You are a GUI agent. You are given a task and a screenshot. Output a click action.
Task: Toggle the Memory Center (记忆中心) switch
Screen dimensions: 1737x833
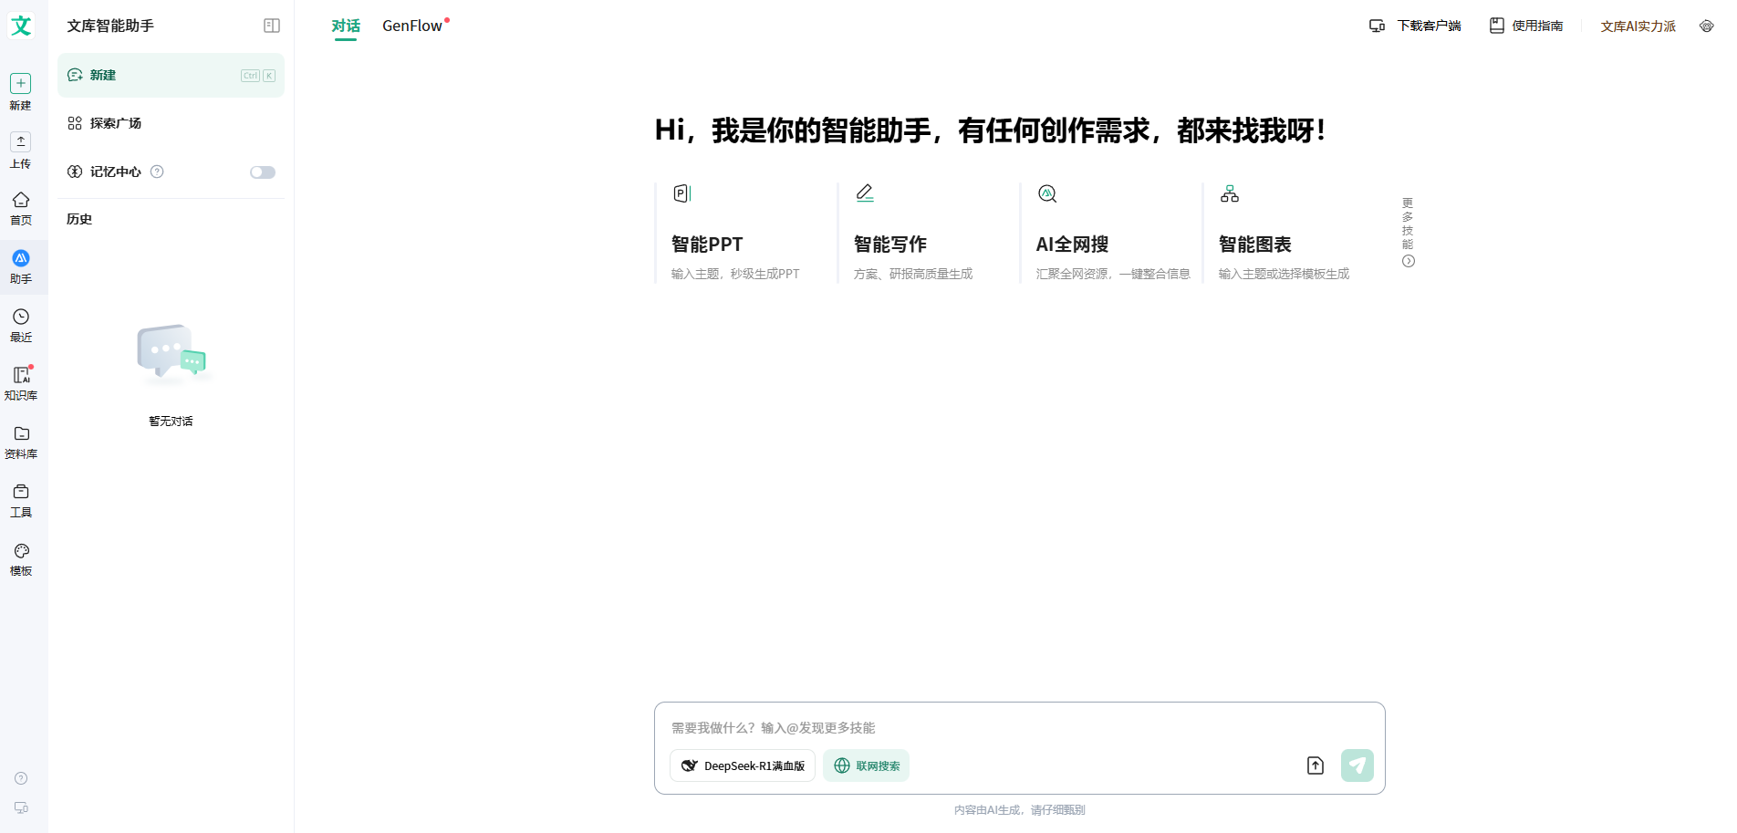262,172
